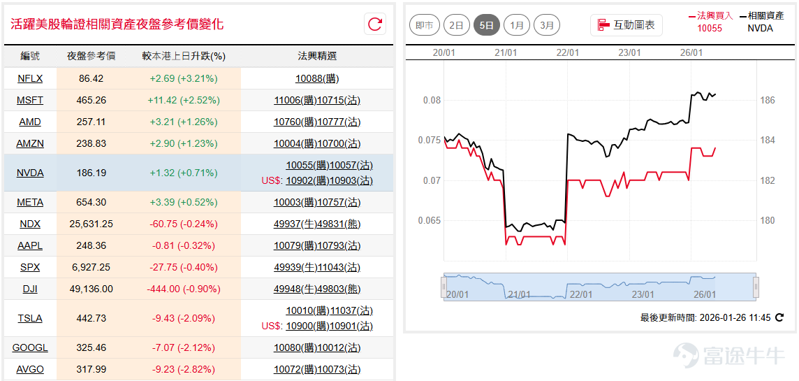
Task: Open NVDA stock link
Action: [30, 173]
